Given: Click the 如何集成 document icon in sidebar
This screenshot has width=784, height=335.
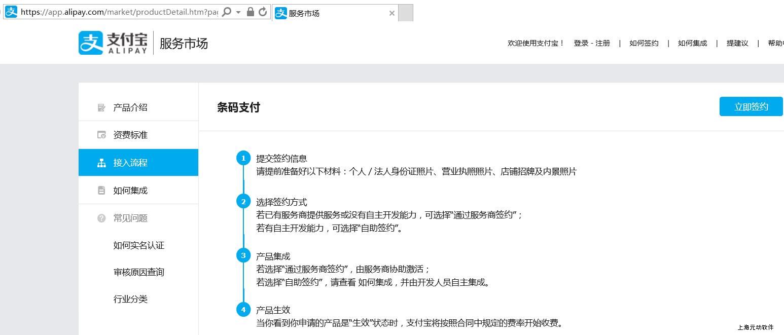Looking at the screenshot, I should click(x=101, y=191).
